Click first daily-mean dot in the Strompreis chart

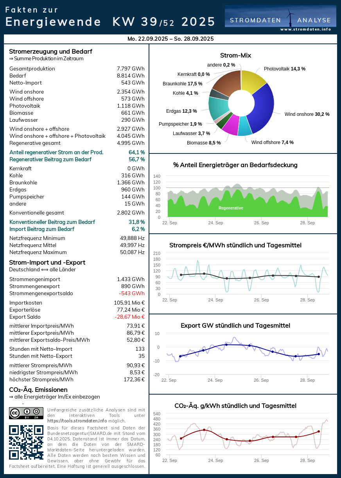click(x=181, y=275)
